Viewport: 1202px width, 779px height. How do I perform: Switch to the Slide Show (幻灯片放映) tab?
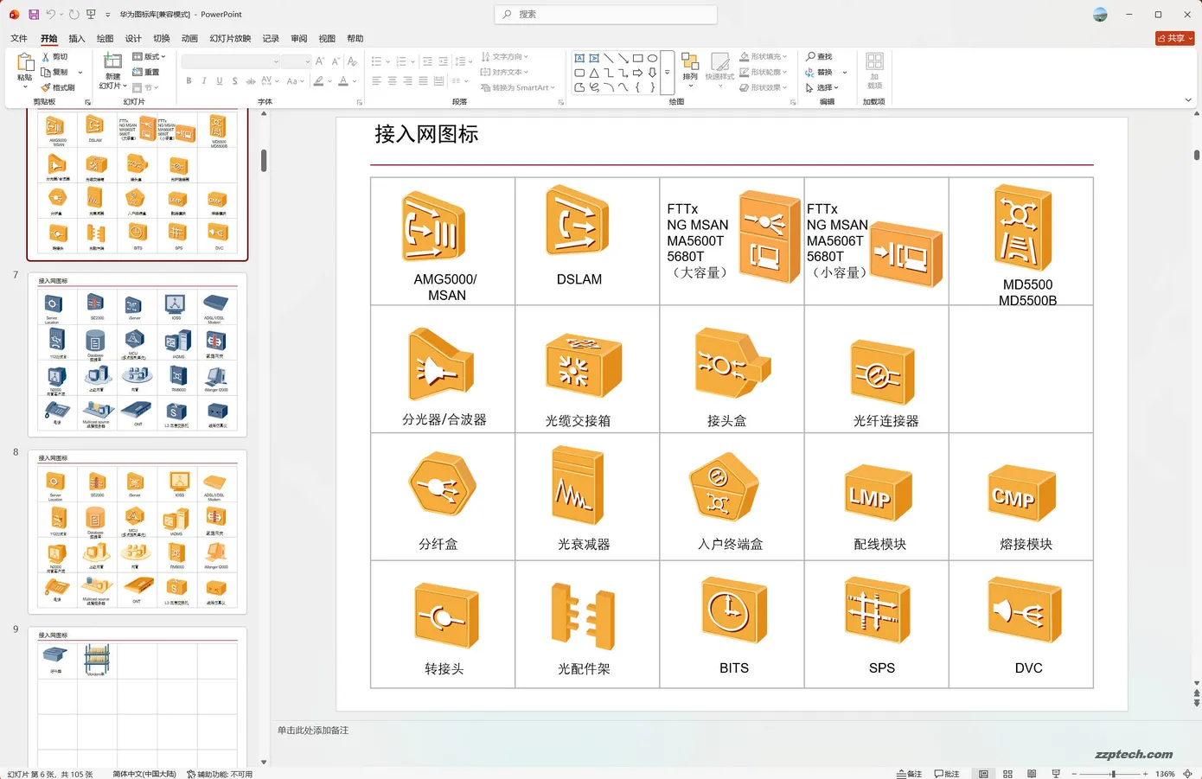coord(230,39)
